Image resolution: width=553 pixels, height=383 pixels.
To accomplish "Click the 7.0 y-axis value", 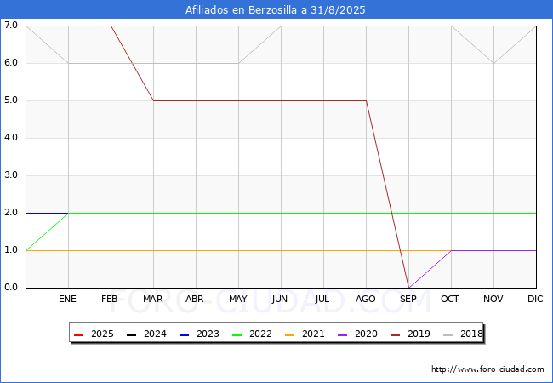I will click(x=11, y=25).
